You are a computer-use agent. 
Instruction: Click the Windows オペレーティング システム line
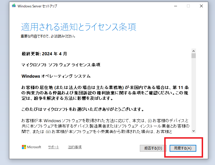[56, 76]
